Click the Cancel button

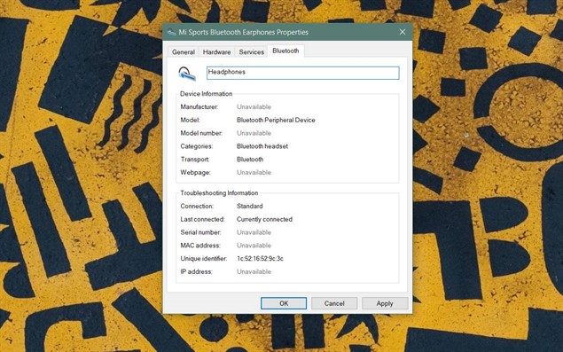pos(334,303)
